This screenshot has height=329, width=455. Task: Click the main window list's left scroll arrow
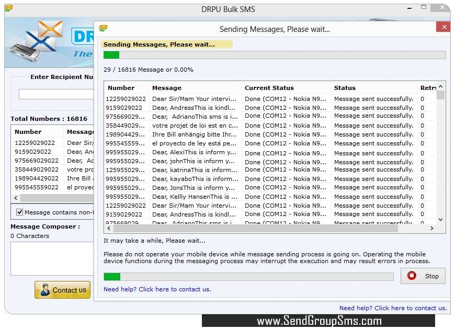coord(16,198)
